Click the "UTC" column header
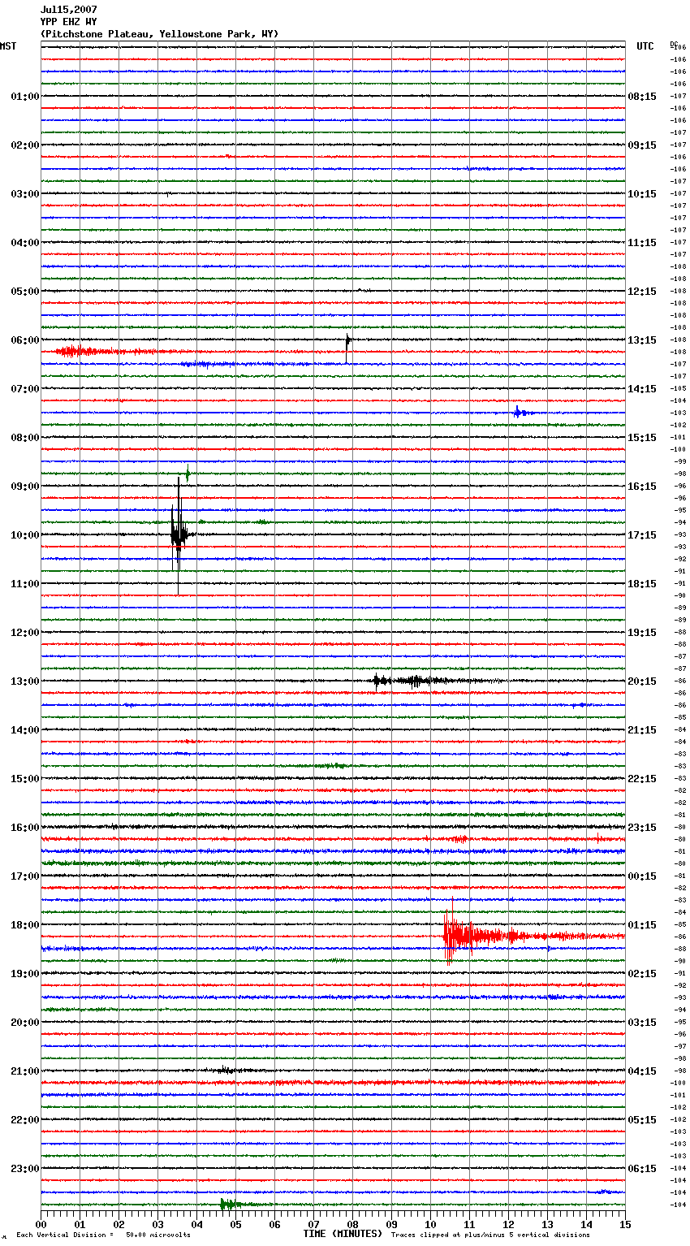The width and height of the screenshot is (690, 1246). click(645, 46)
